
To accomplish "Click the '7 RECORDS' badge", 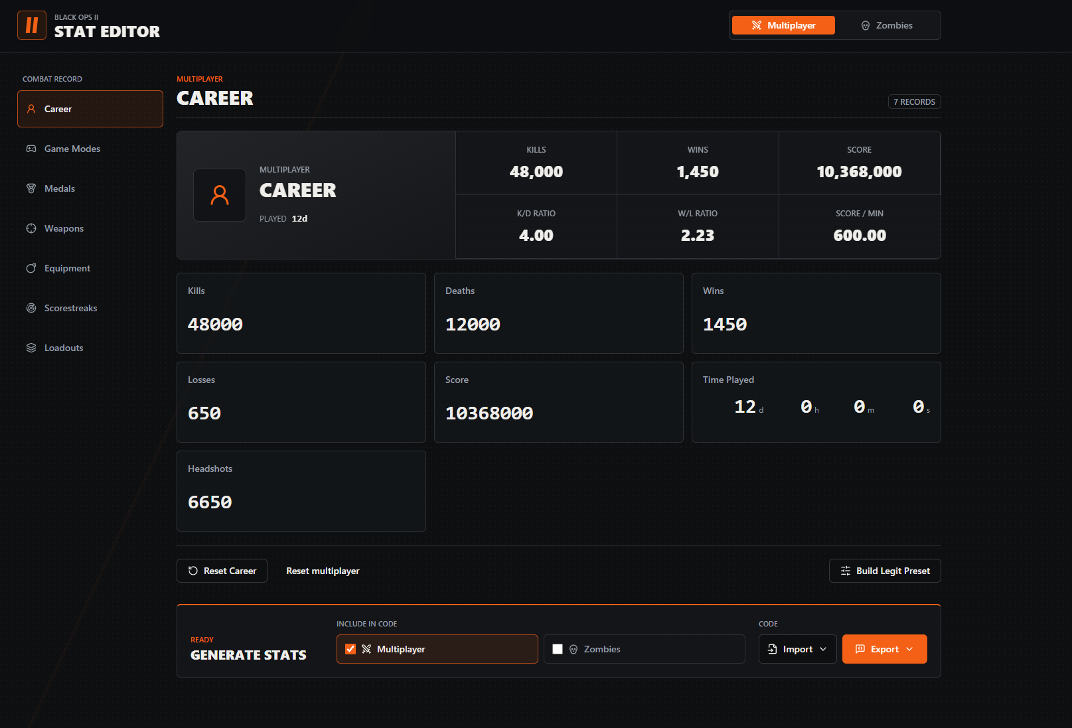I will (915, 102).
